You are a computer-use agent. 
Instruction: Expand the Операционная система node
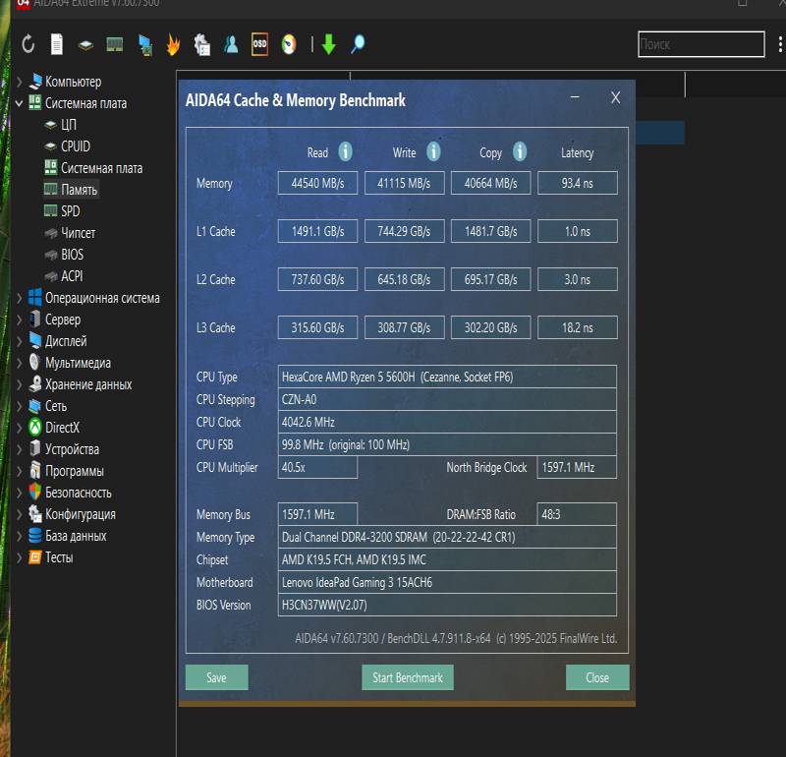(20, 298)
